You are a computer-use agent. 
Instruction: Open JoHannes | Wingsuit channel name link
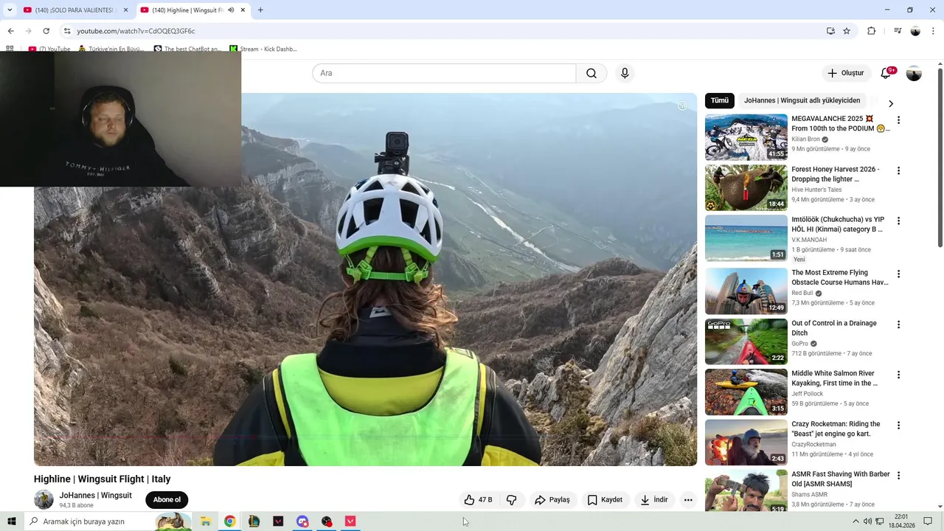pyautogui.click(x=96, y=496)
